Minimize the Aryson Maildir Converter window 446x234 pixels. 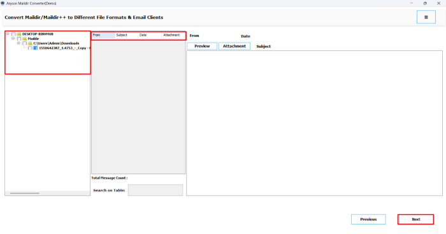(x=412, y=3)
